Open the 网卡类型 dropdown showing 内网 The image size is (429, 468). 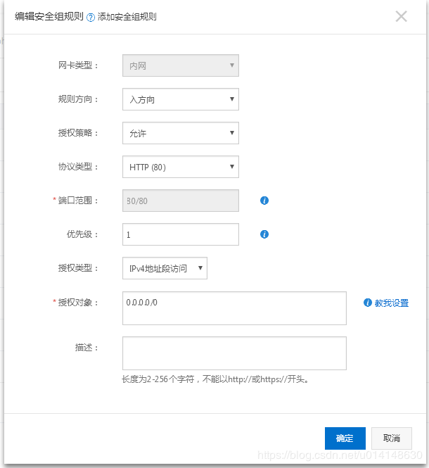180,65
